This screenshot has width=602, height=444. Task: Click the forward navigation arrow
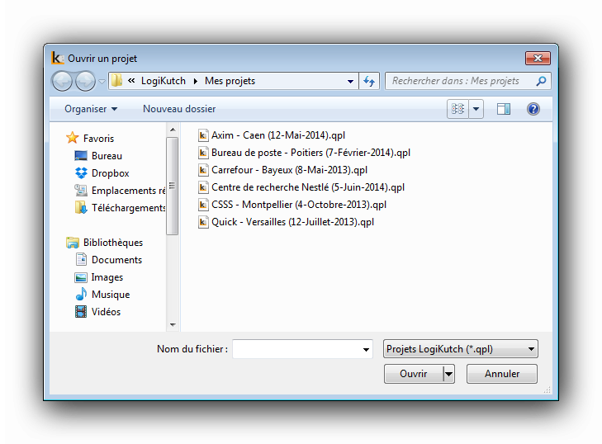[85, 81]
